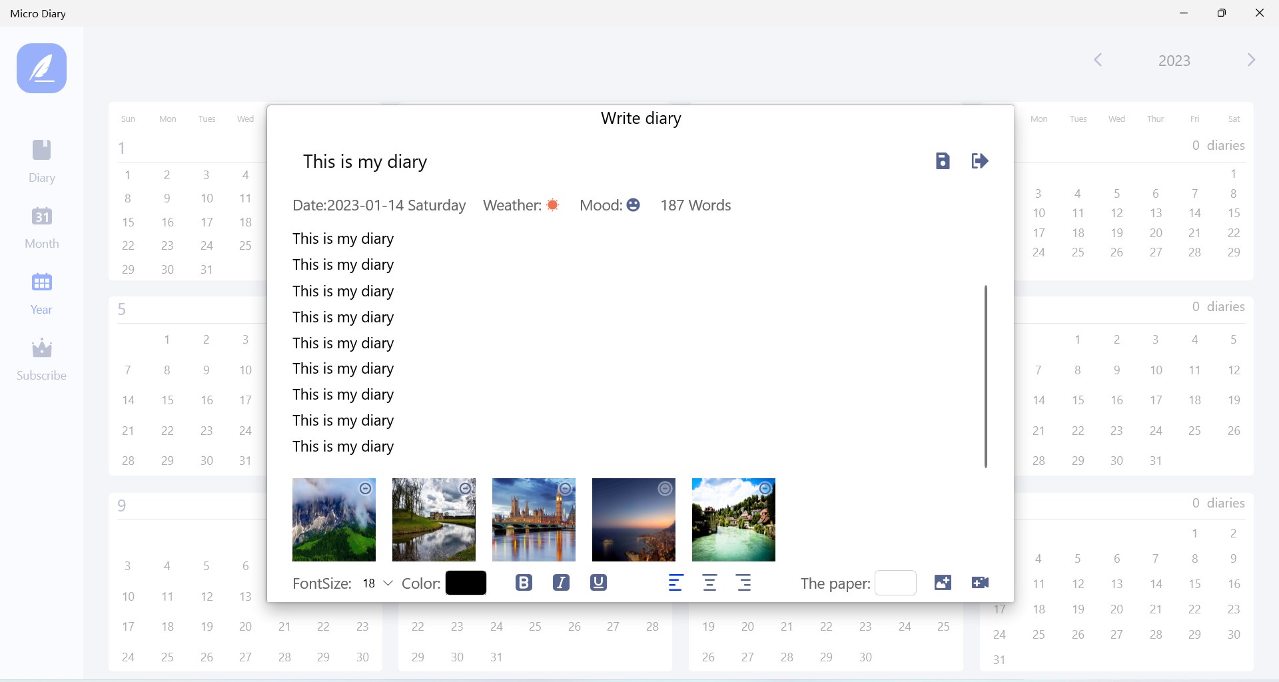Go to the previous year
This screenshot has height=682, width=1279.
pyautogui.click(x=1097, y=60)
